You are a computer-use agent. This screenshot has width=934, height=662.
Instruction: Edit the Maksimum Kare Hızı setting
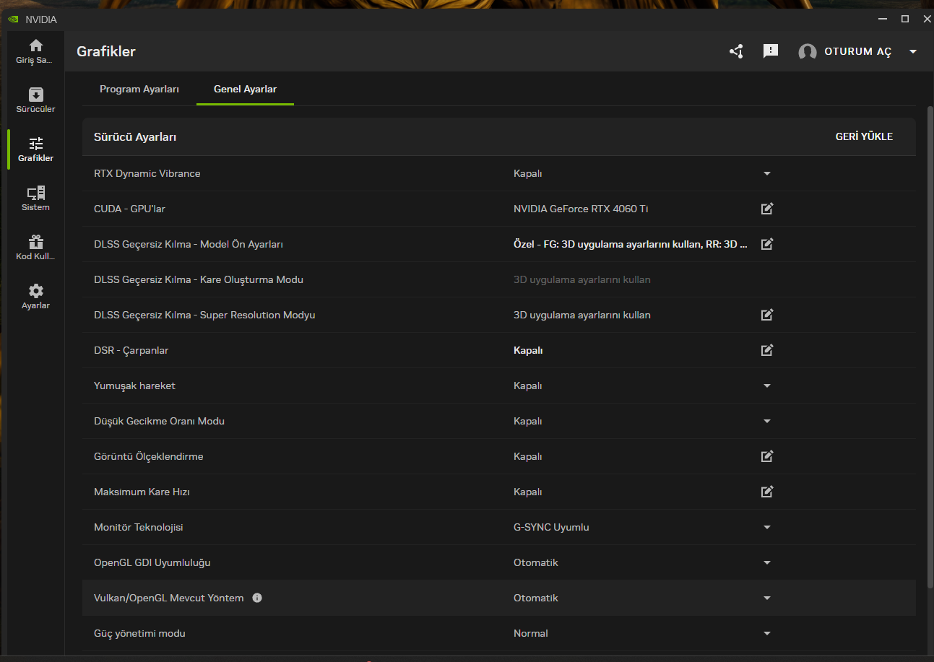click(767, 492)
